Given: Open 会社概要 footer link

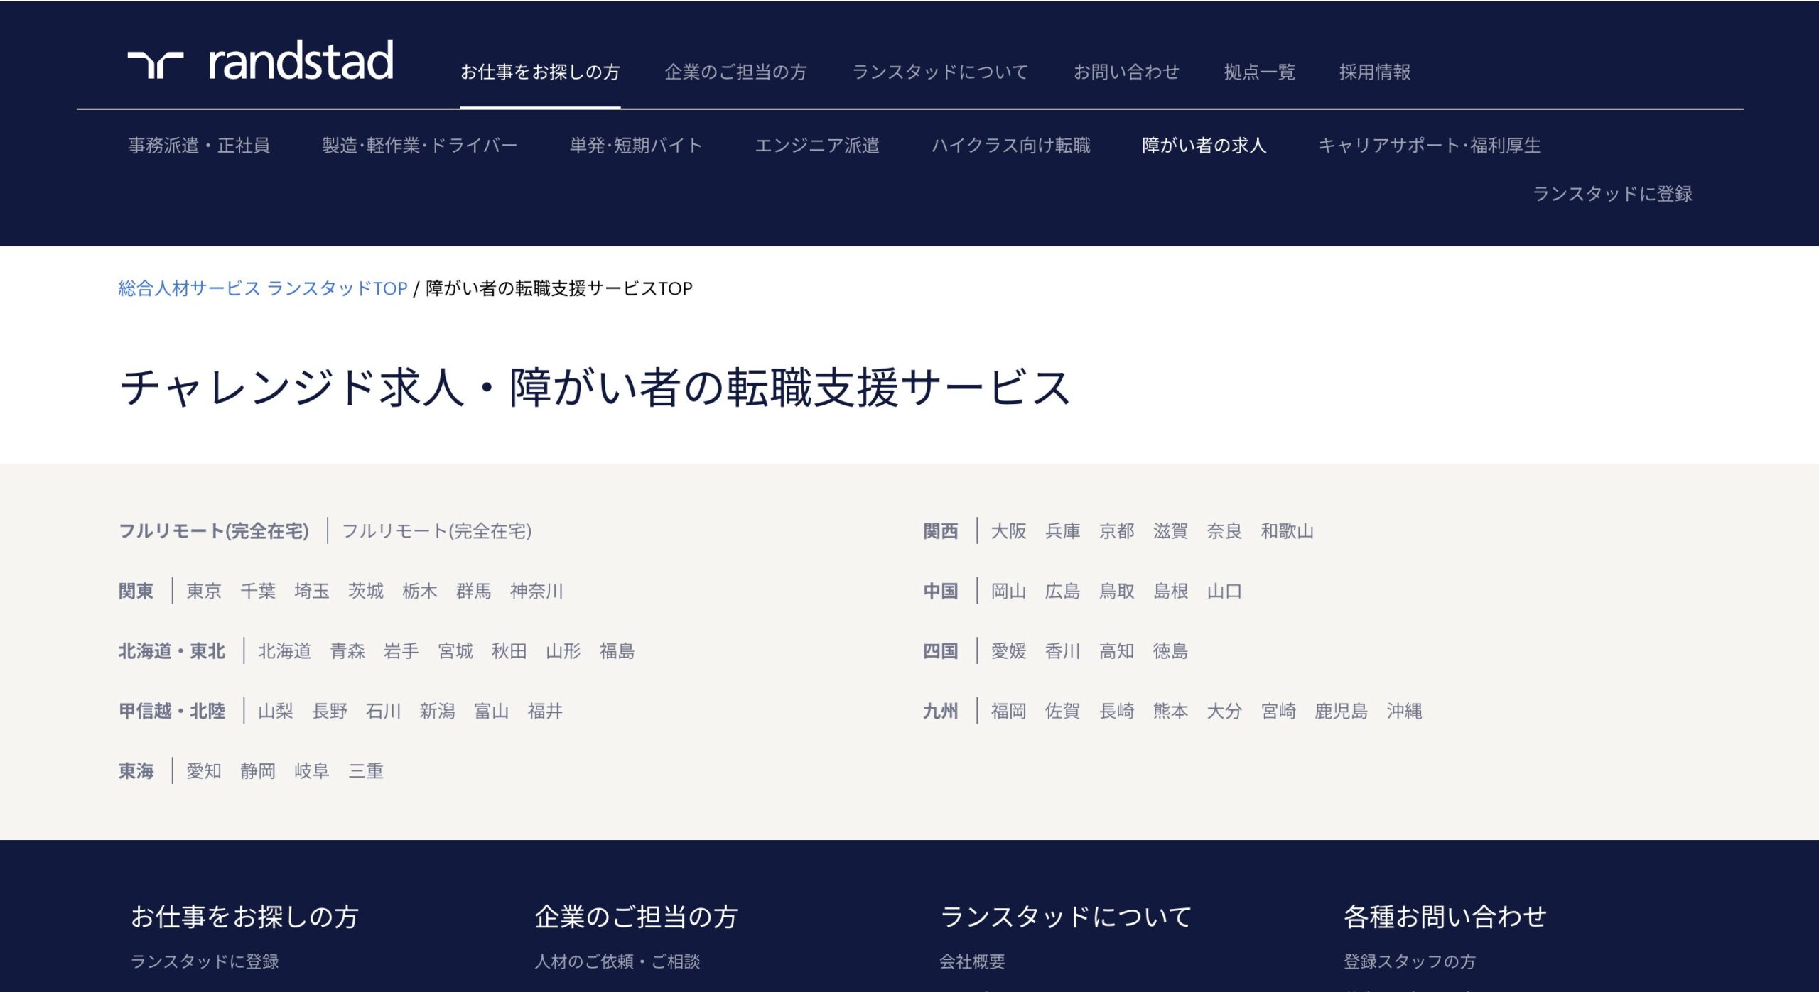Looking at the screenshot, I should tap(971, 961).
